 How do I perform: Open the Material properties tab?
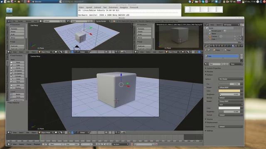click(x=233, y=46)
